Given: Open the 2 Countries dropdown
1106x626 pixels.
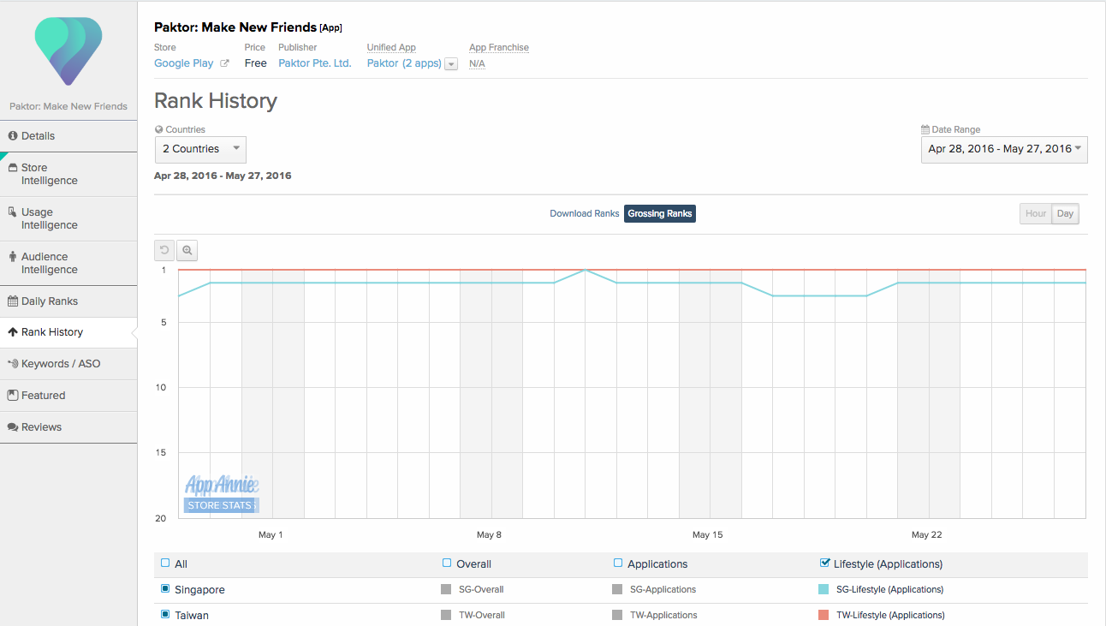Looking at the screenshot, I should coord(200,149).
